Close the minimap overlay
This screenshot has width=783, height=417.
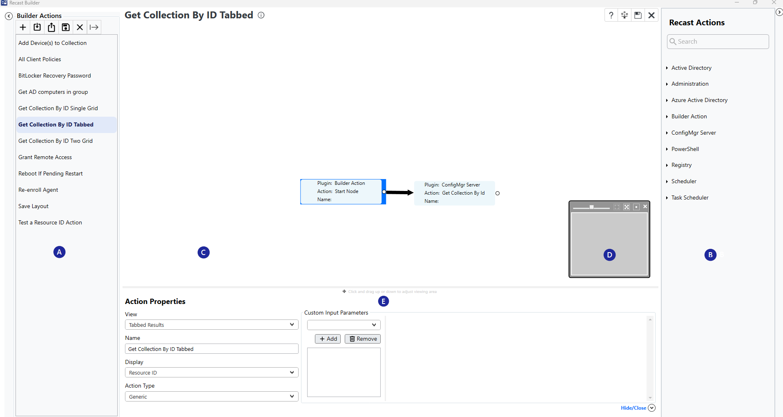(645, 206)
